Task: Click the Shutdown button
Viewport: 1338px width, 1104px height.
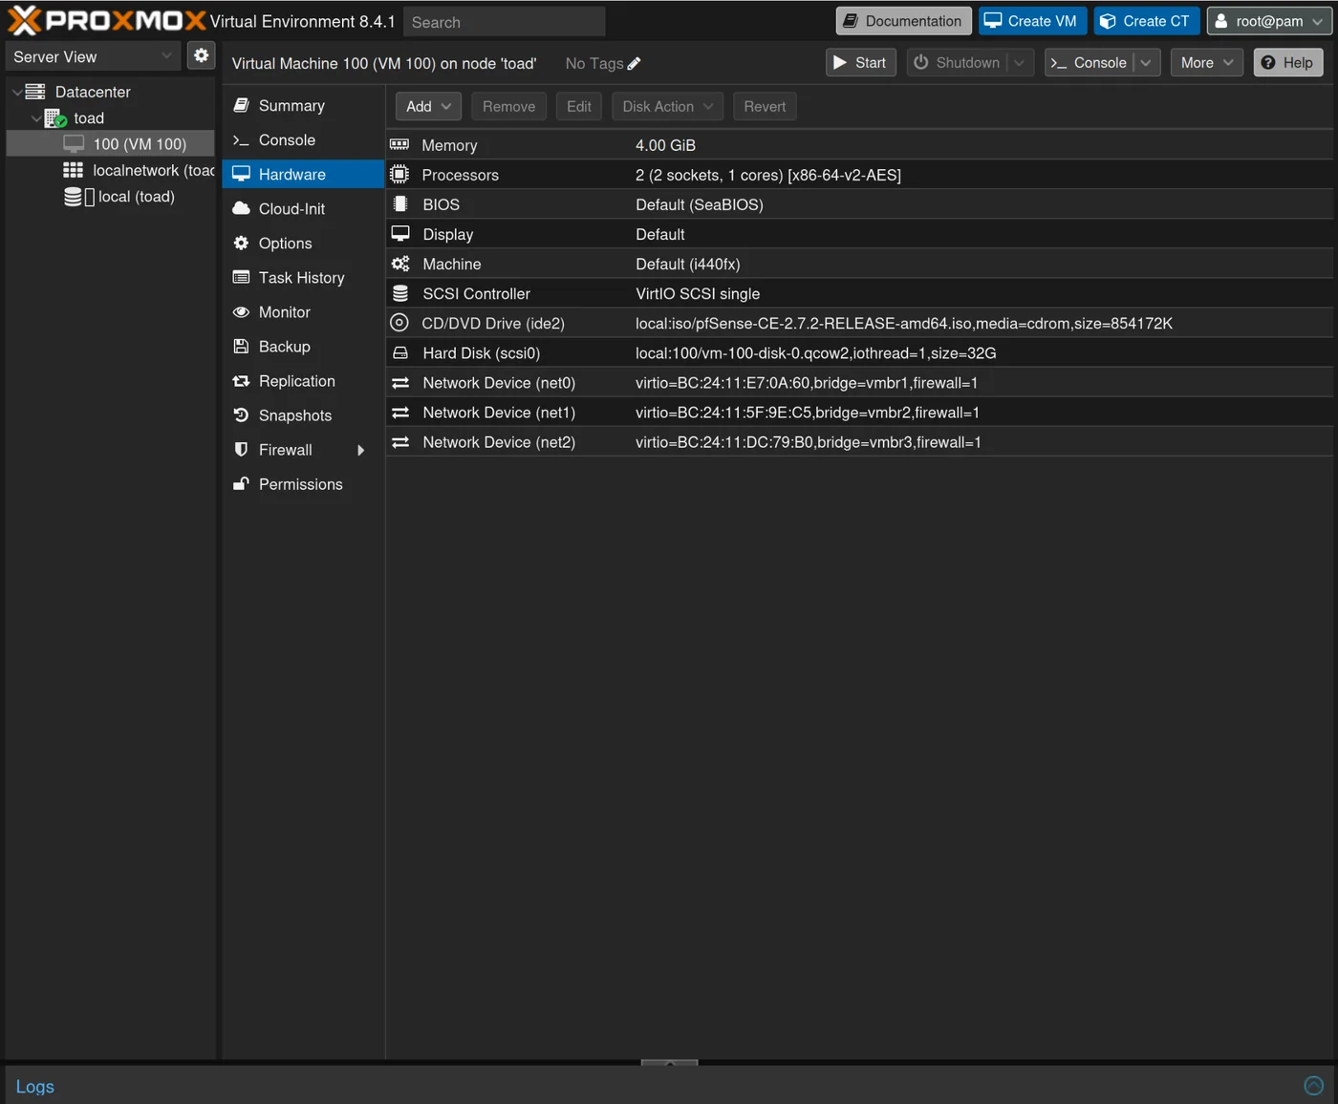Action: 960,62
